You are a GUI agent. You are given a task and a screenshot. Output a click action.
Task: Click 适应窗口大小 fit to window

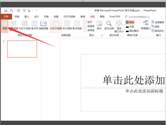click(119, 26)
